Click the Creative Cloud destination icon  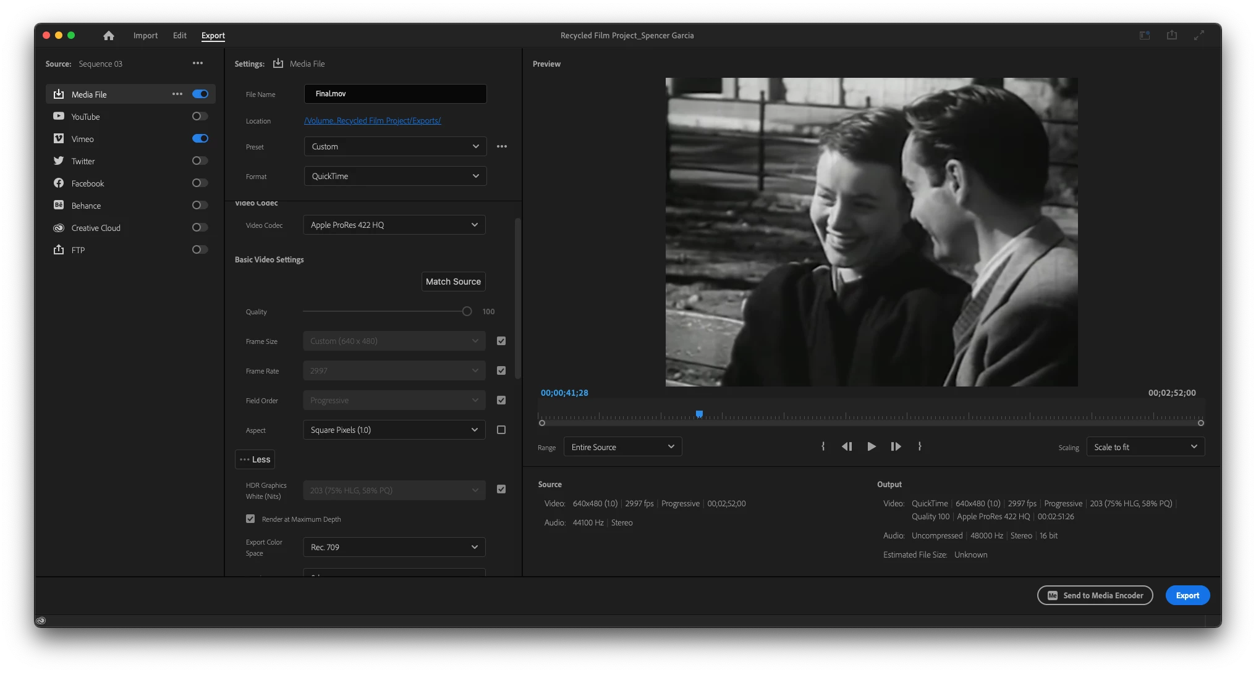click(59, 228)
